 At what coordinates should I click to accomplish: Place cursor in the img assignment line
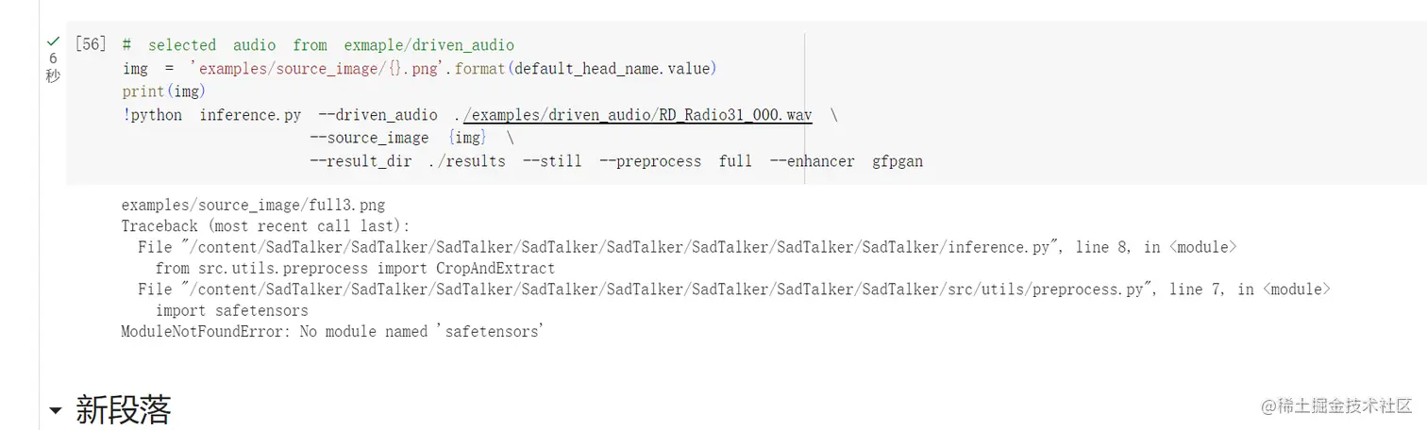click(420, 69)
